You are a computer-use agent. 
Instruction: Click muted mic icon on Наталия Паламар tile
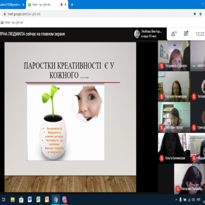178,189
